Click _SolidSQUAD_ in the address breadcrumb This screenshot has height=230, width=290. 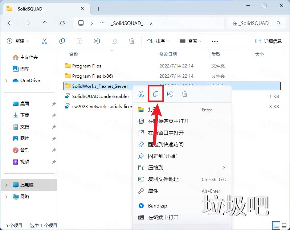point(127,23)
